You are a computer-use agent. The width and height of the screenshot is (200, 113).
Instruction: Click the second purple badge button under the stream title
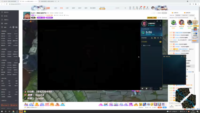(49, 18)
